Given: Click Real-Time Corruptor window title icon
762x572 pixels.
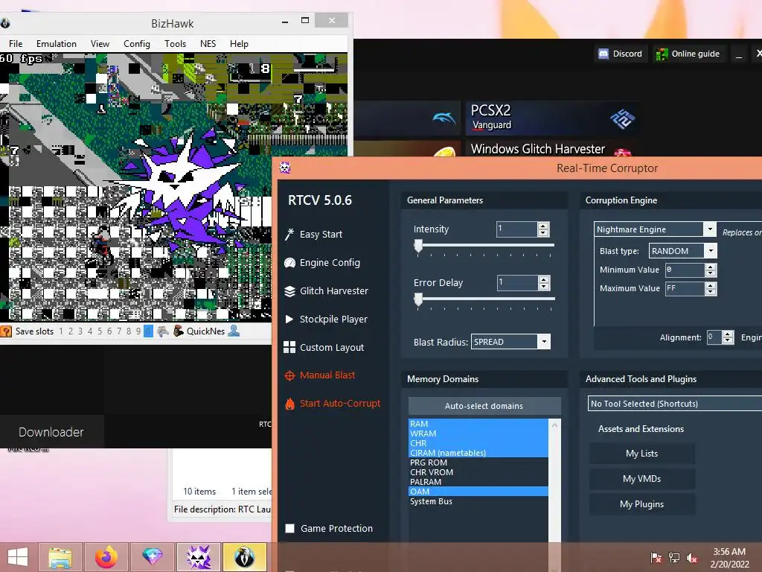Looking at the screenshot, I should click(x=285, y=168).
